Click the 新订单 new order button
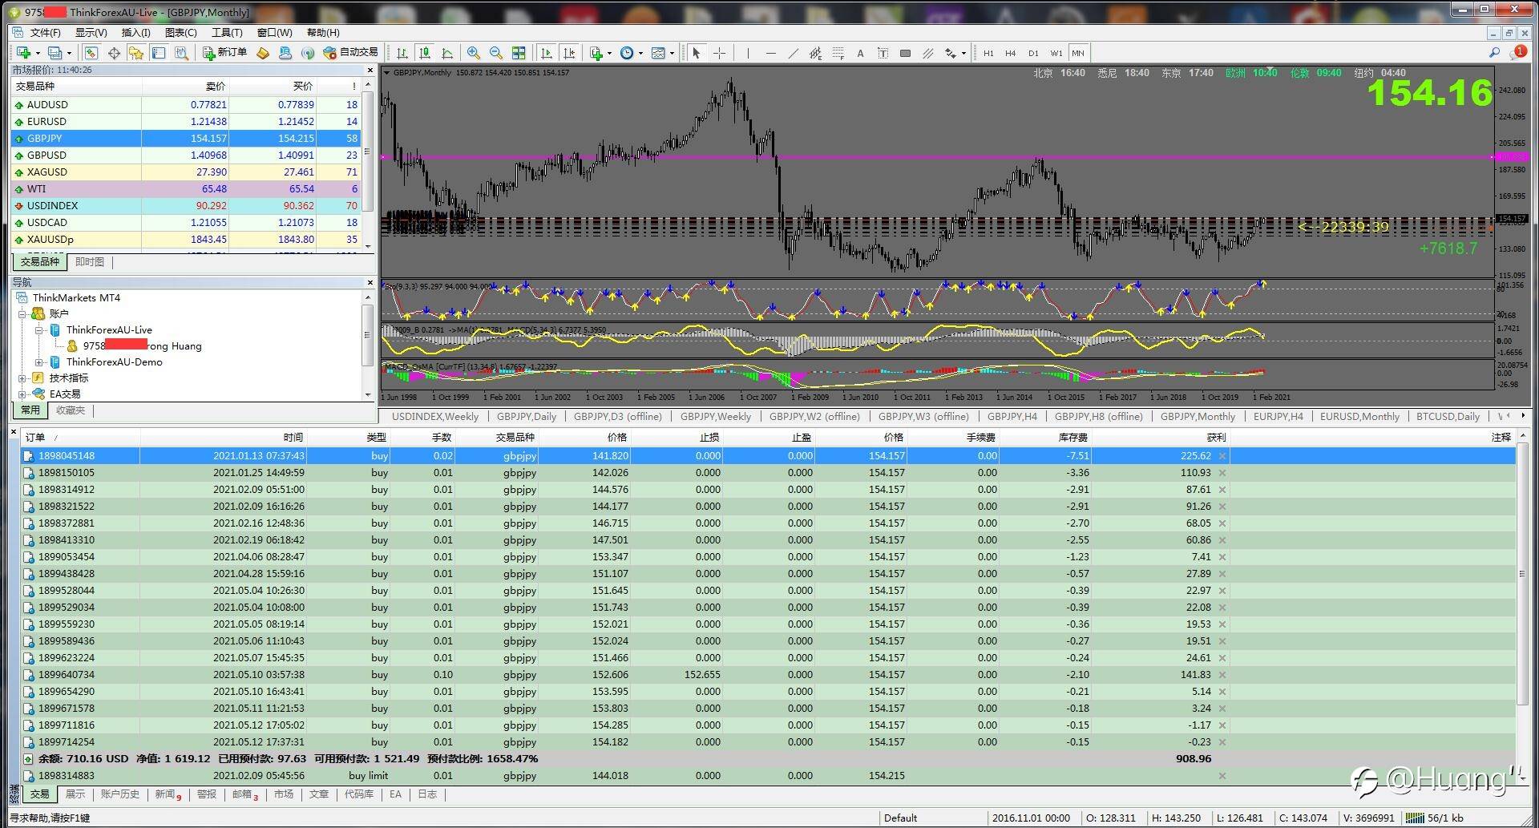The image size is (1539, 828). pyautogui.click(x=224, y=52)
